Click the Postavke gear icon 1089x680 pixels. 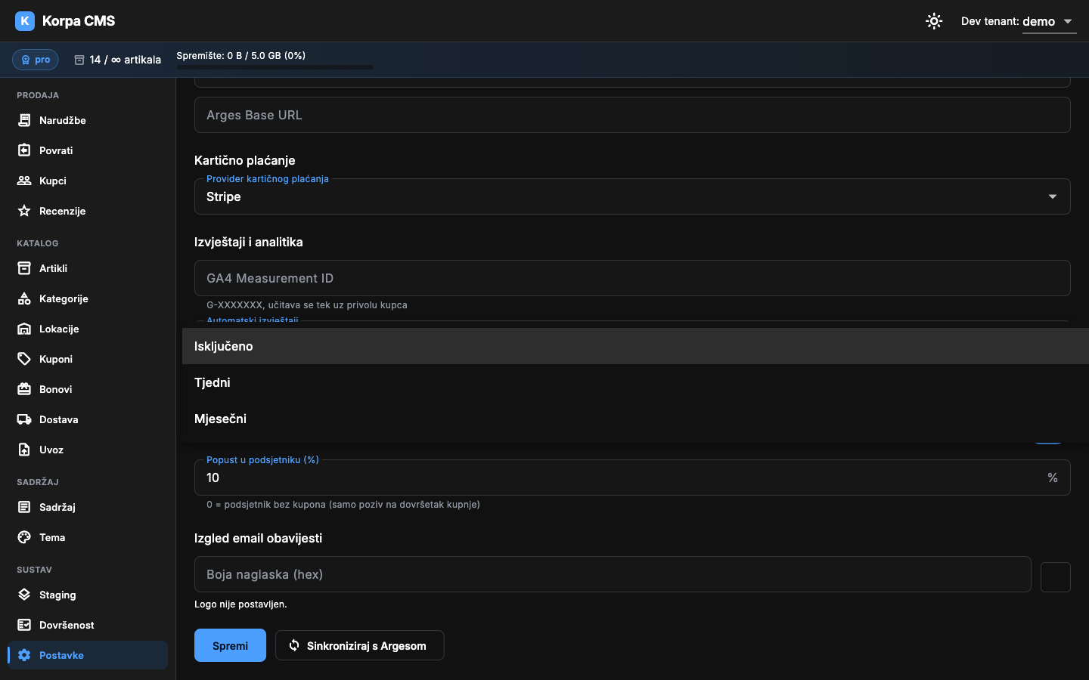[x=24, y=655]
